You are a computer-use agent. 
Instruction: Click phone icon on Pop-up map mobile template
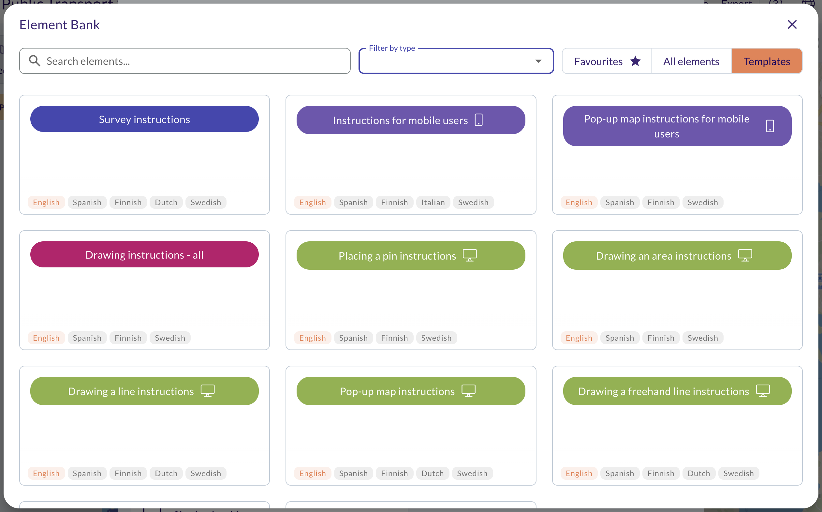(770, 126)
